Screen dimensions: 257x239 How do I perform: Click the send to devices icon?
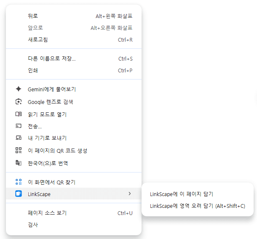tap(19, 138)
